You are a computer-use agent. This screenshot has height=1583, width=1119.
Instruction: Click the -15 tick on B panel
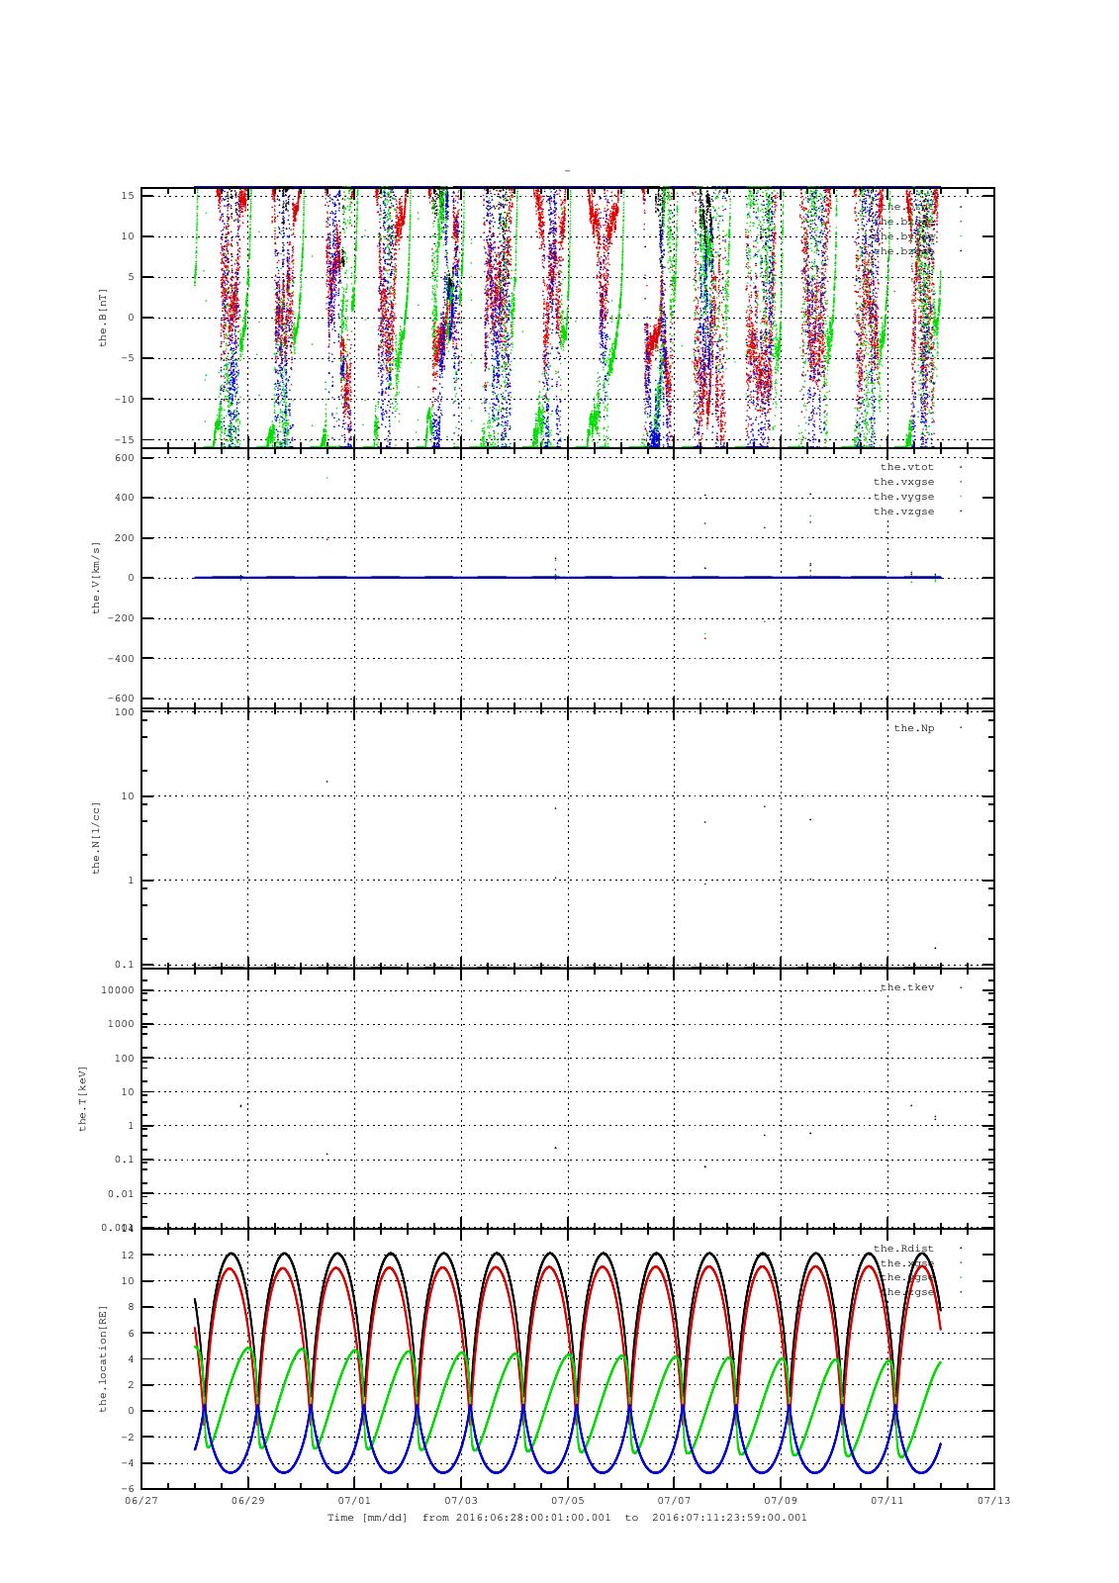click(125, 439)
